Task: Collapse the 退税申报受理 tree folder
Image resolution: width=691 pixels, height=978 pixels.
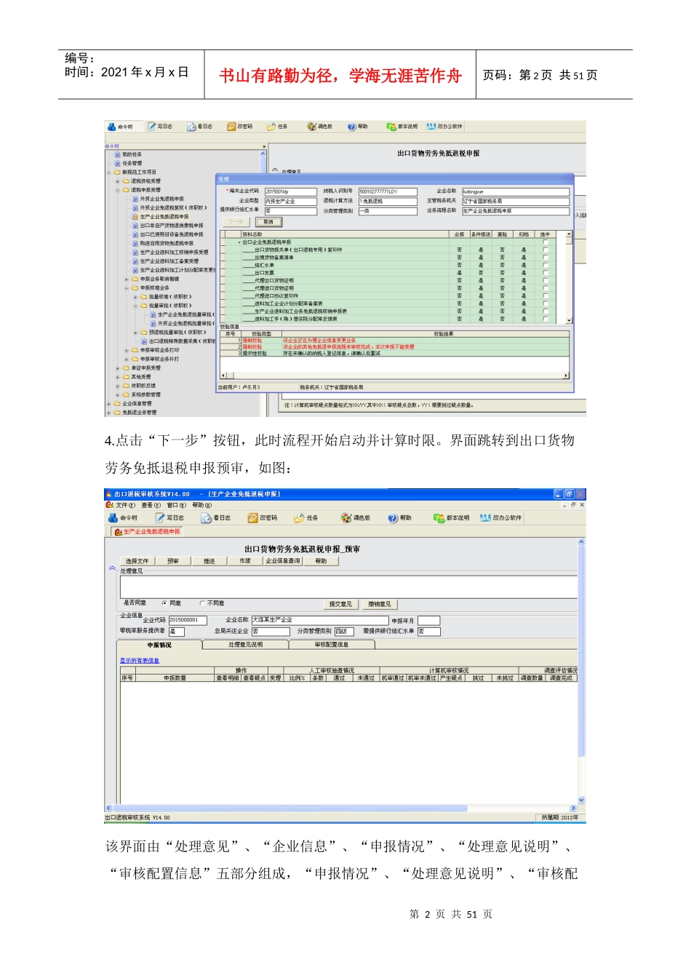Action: [118, 190]
